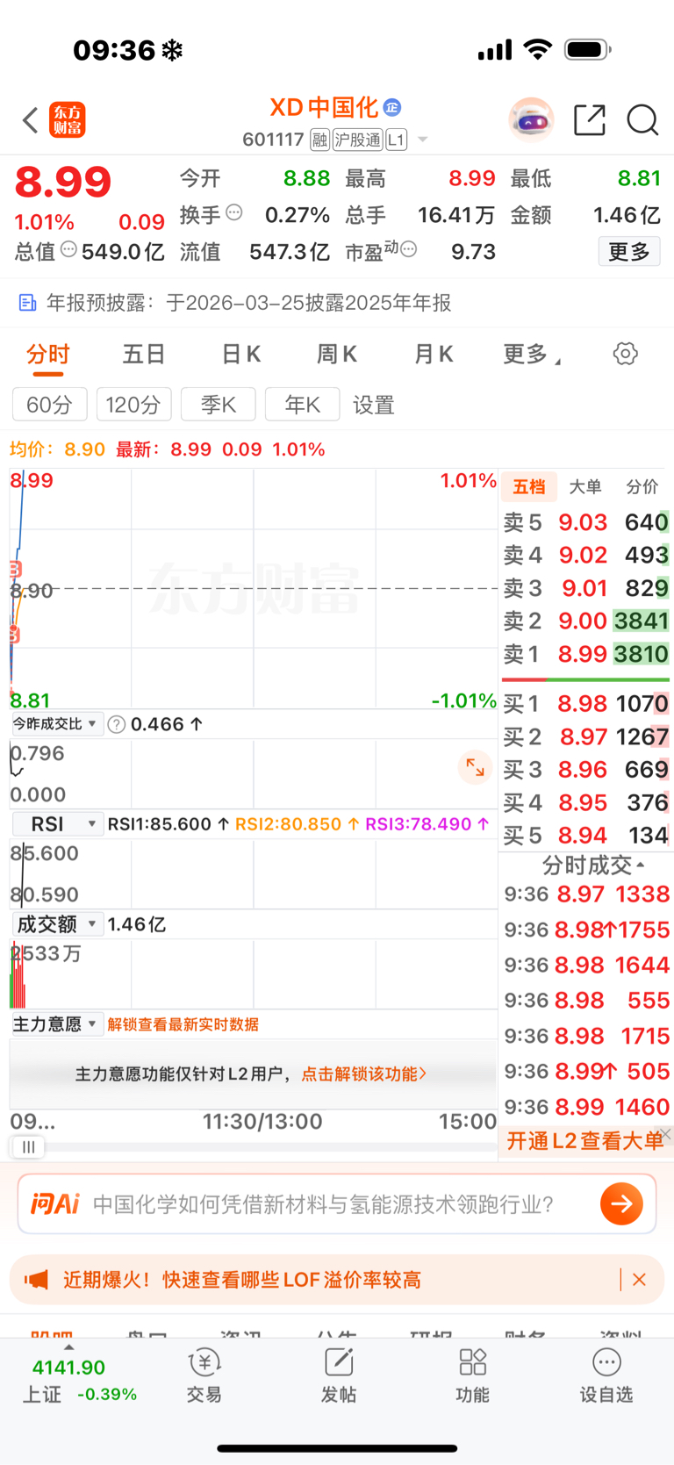
Task: Switch to 月K chart tab
Action: (x=434, y=354)
